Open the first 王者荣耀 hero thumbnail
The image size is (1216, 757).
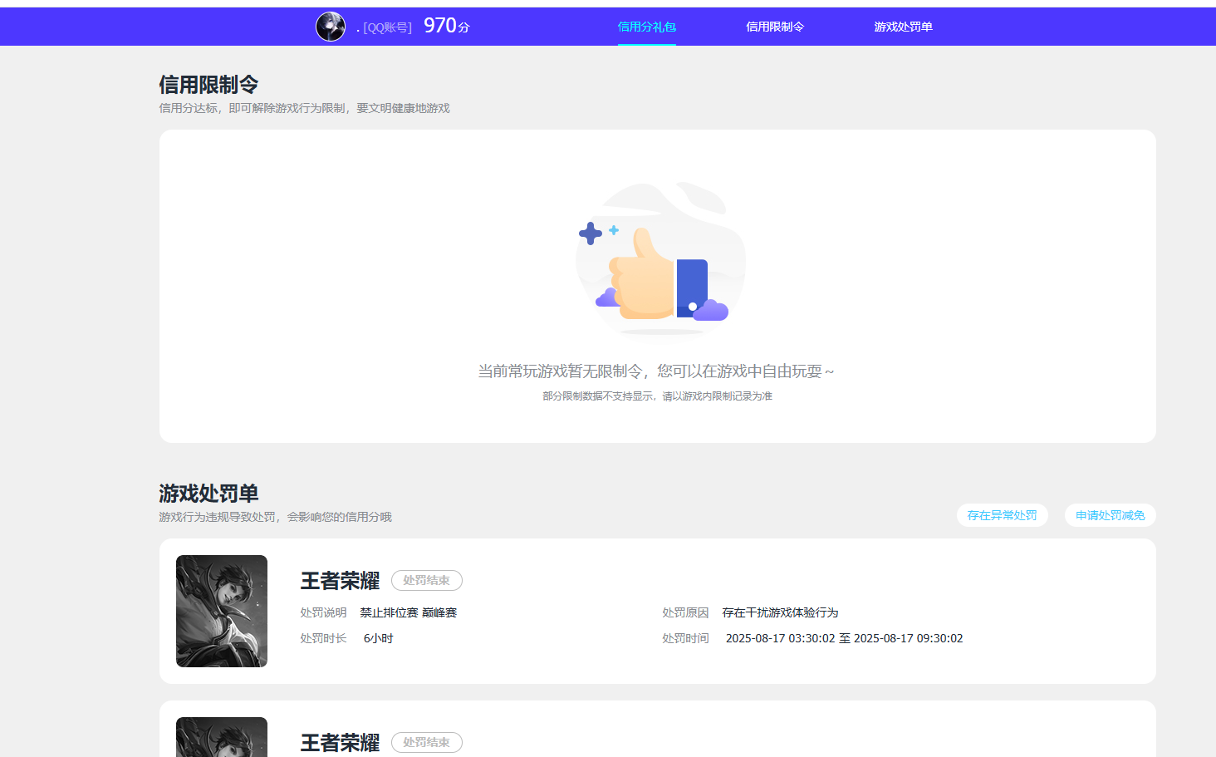point(222,611)
